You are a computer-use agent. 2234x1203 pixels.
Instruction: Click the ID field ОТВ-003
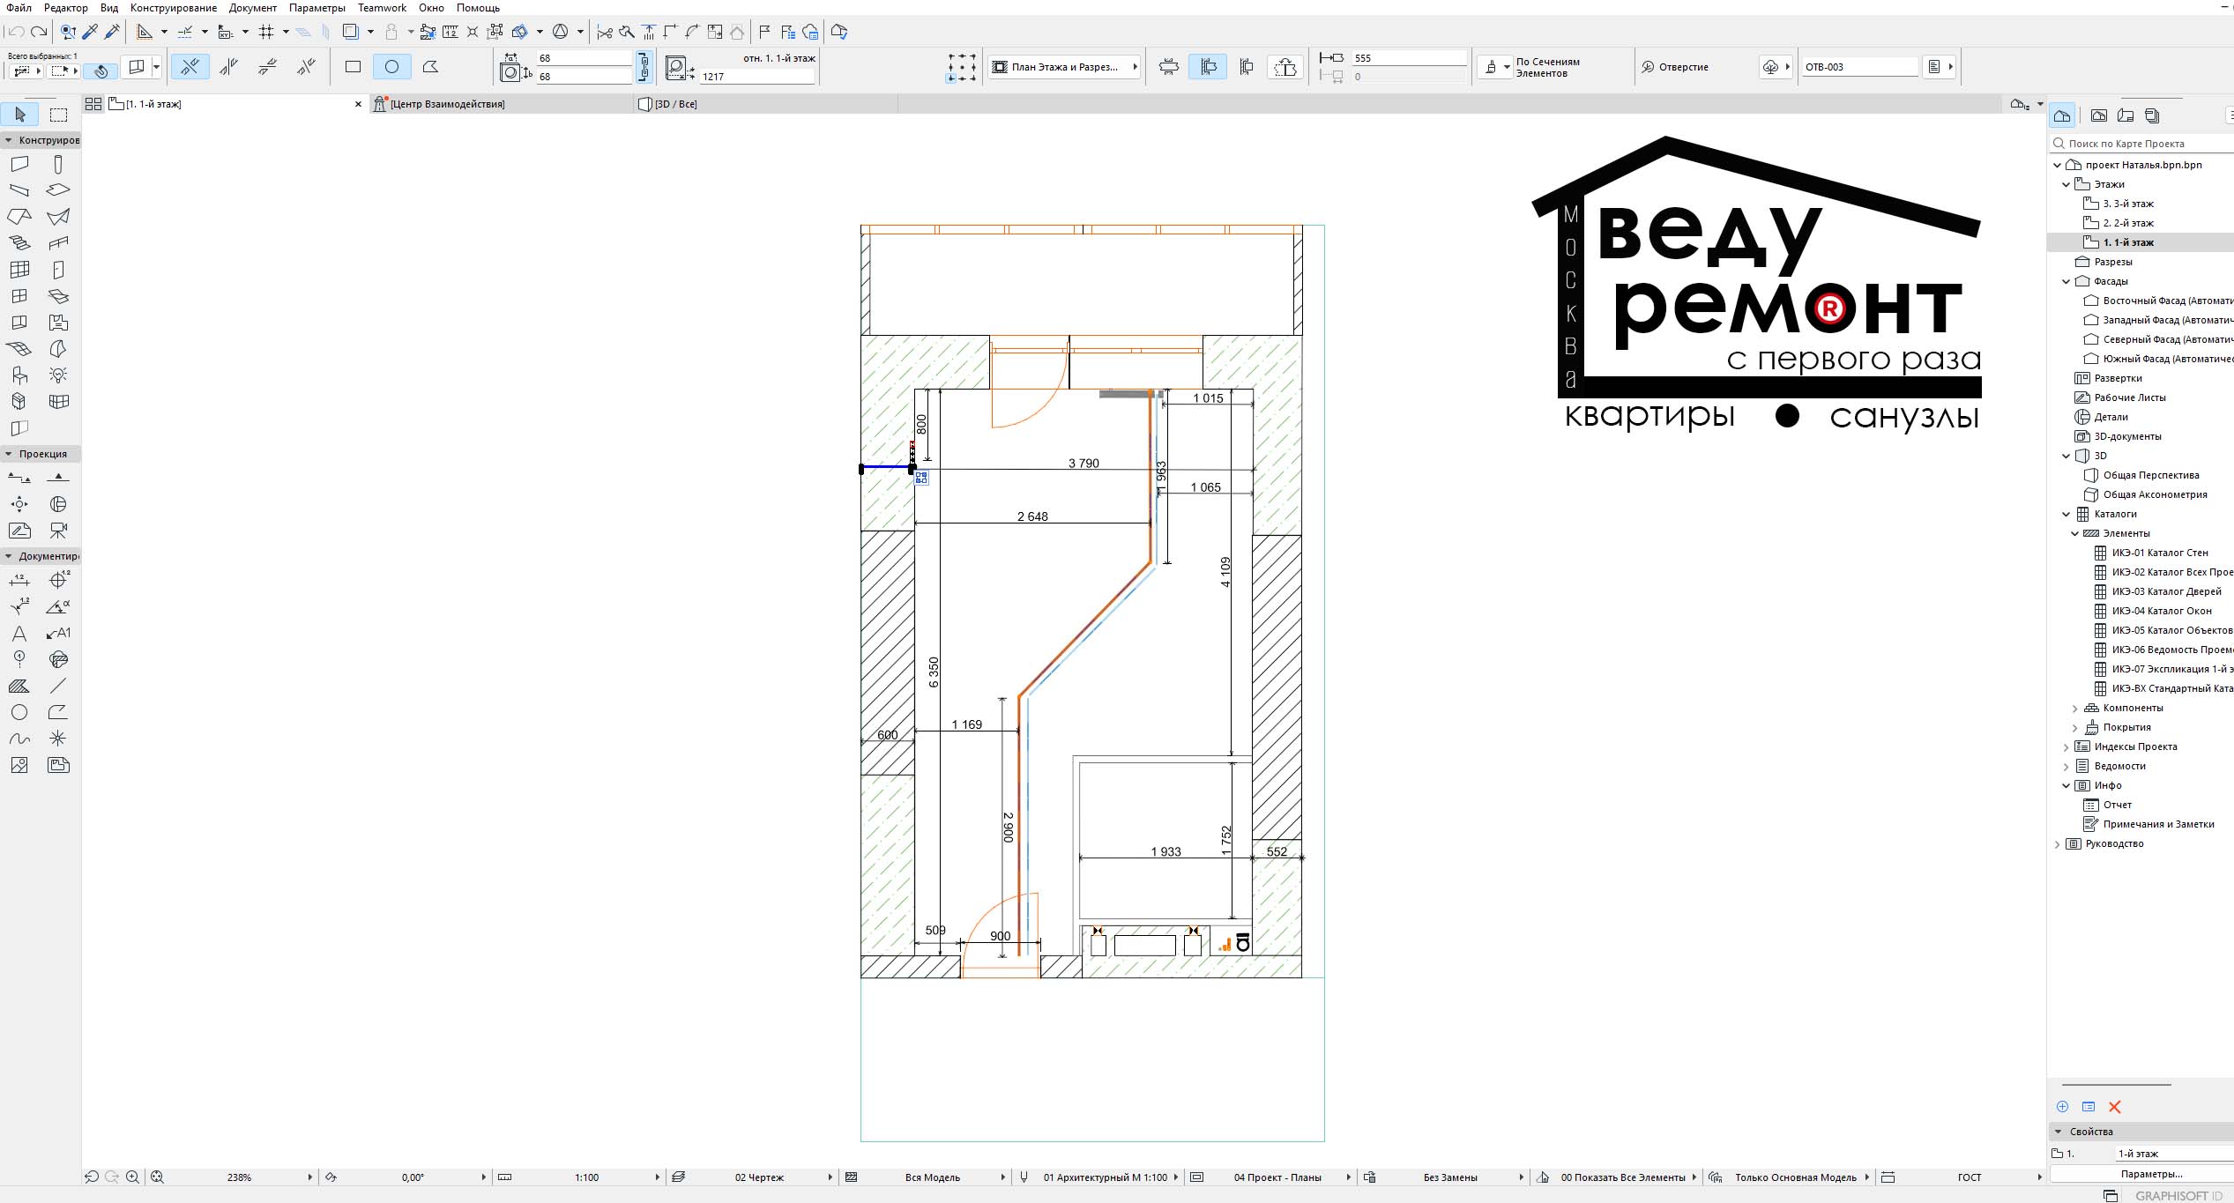(x=1859, y=67)
